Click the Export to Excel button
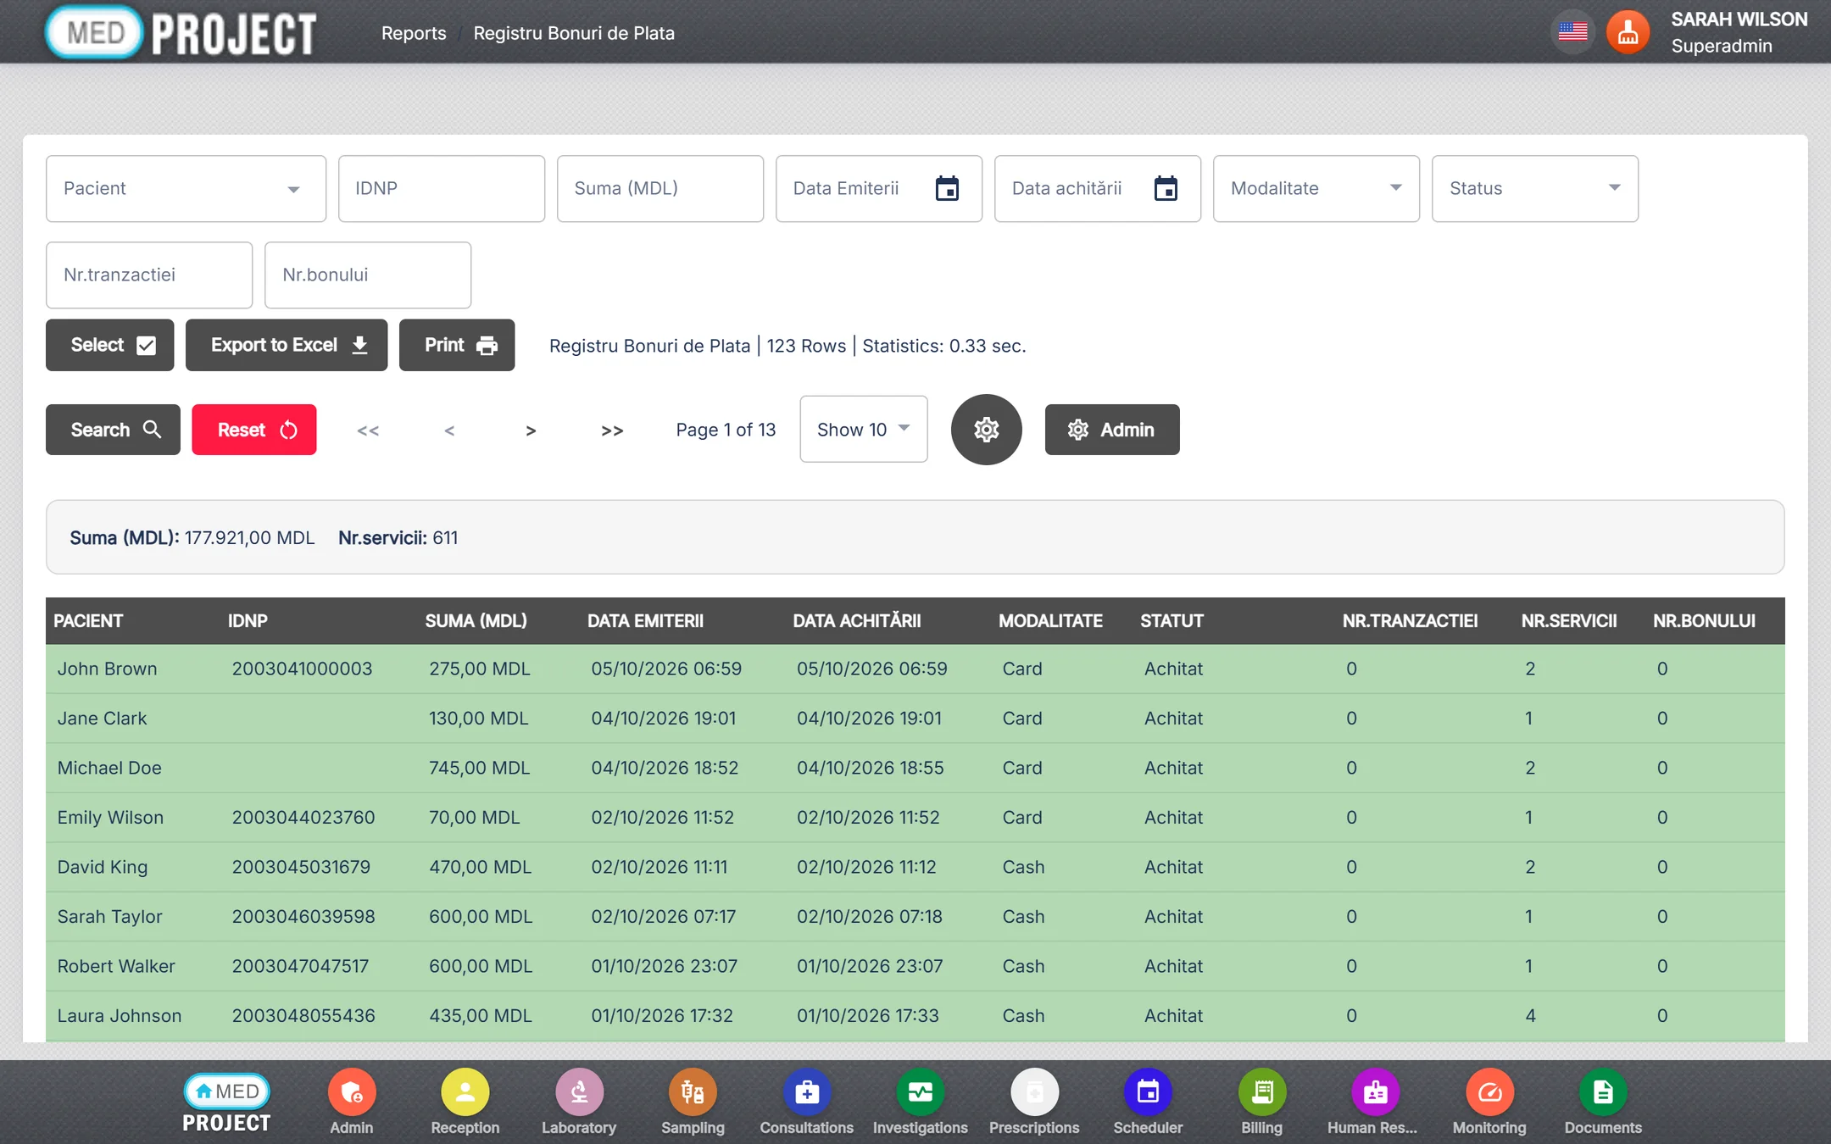 pos(287,345)
